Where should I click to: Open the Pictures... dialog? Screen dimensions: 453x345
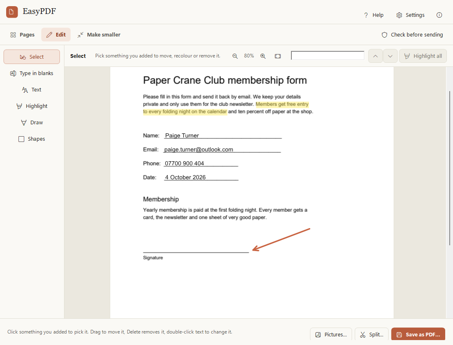pyautogui.click(x=331, y=335)
